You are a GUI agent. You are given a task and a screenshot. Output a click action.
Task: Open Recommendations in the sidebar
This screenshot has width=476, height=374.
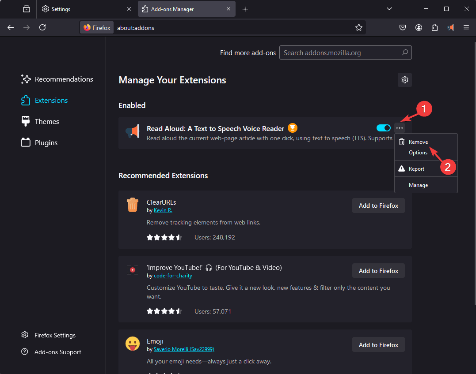coord(57,79)
